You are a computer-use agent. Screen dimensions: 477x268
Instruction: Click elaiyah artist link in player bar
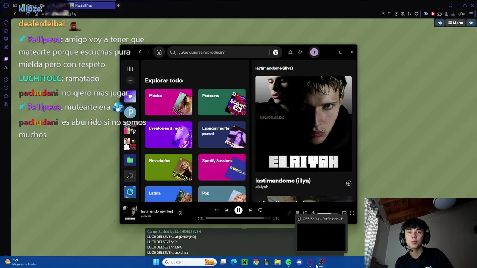pos(146,216)
